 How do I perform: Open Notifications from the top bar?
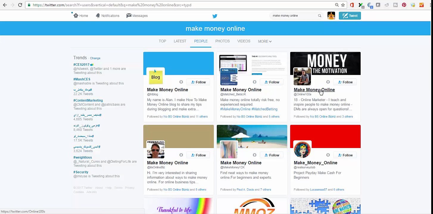click(x=108, y=16)
